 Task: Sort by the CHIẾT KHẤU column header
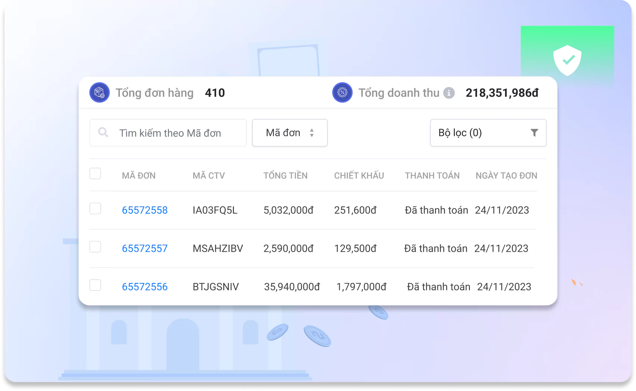(x=359, y=175)
